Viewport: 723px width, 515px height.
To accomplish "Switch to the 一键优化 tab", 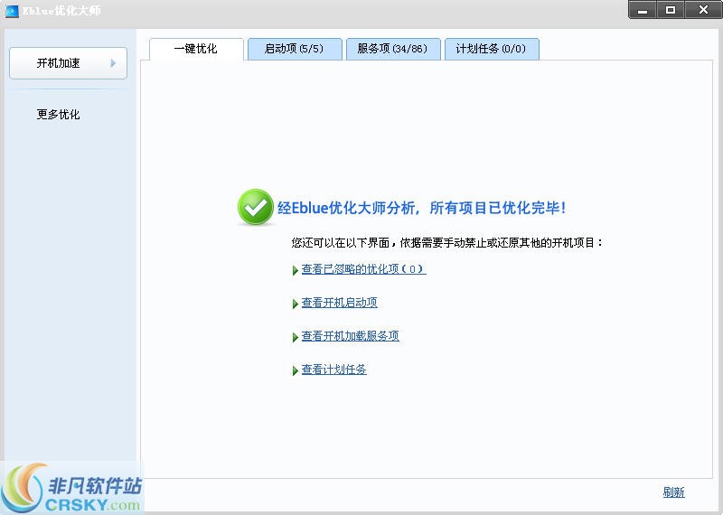I will 196,49.
